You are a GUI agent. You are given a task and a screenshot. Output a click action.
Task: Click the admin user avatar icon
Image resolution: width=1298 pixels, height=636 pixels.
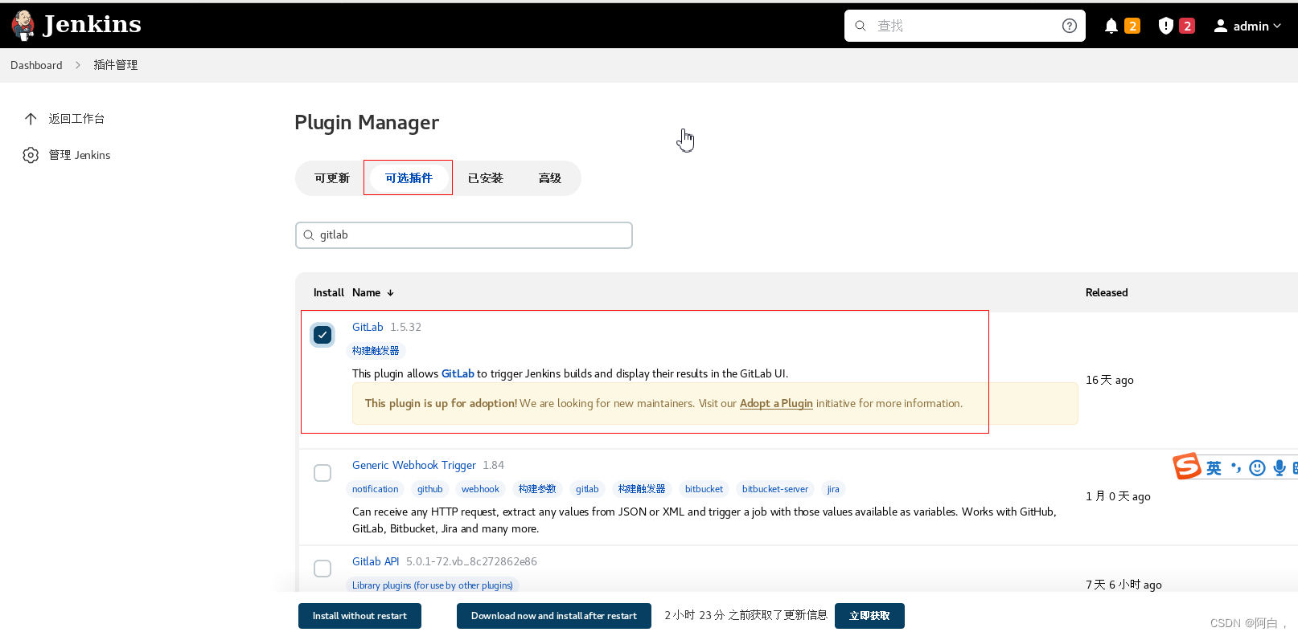point(1221,26)
